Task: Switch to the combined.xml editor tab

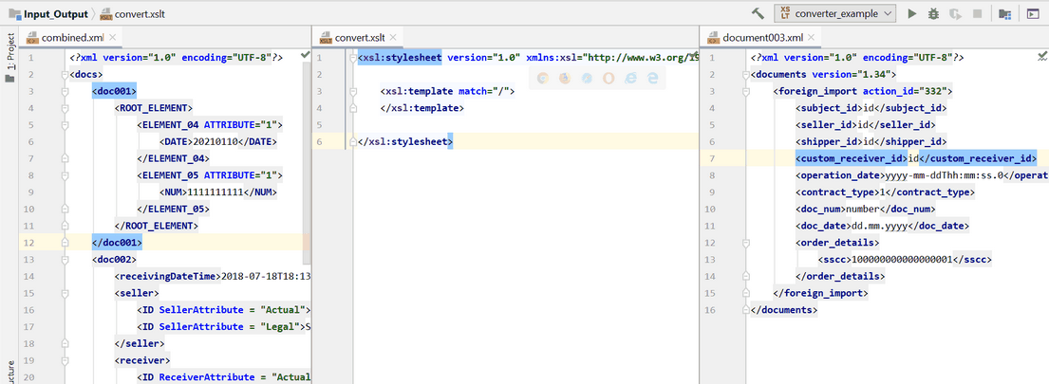Action: [71, 38]
